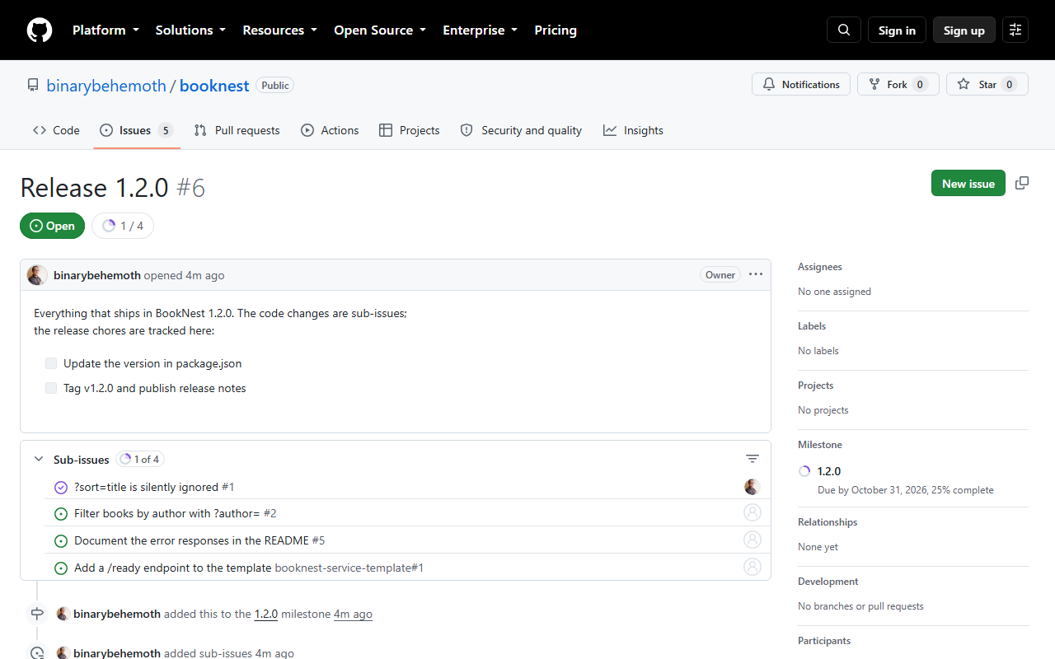Expand the Solutions dropdown menu

(190, 30)
